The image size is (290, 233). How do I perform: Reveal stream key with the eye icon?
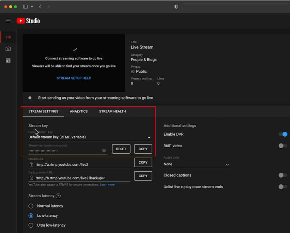click(104, 151)
